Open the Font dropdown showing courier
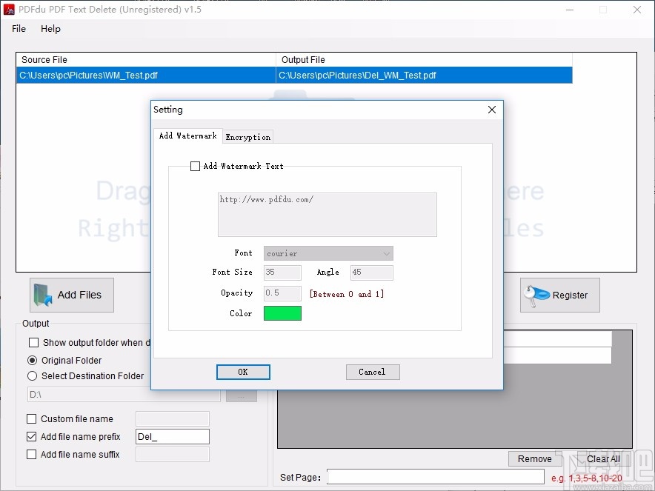The image size is (655, 491). [386, 253]
